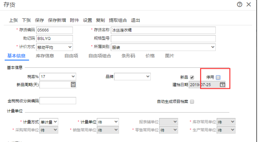Click the 金税税收分类编码 input field
258x142 pixels.
tap(58, 101)
